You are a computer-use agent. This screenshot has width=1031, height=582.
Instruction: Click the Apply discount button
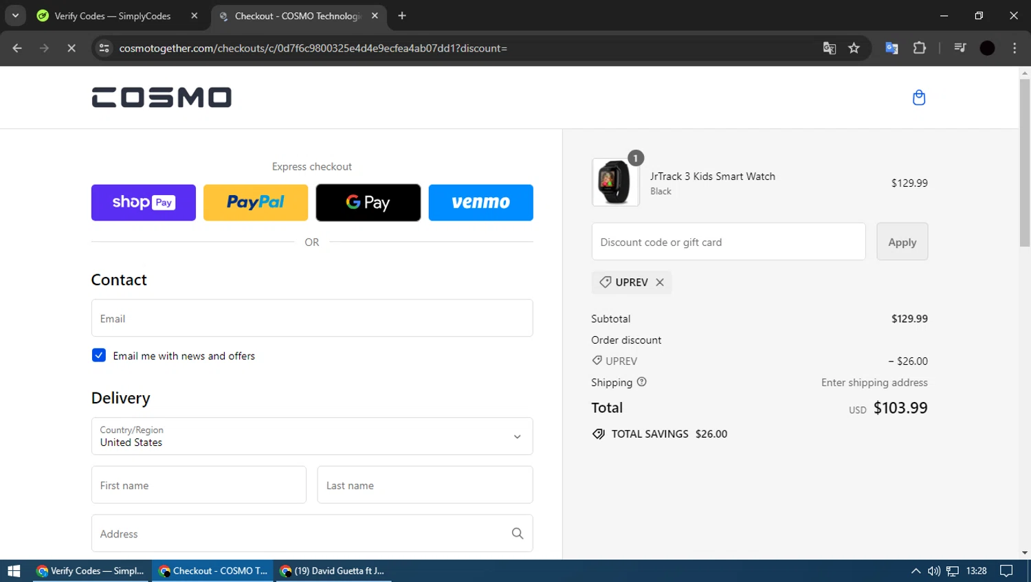(x=902, y=242)
